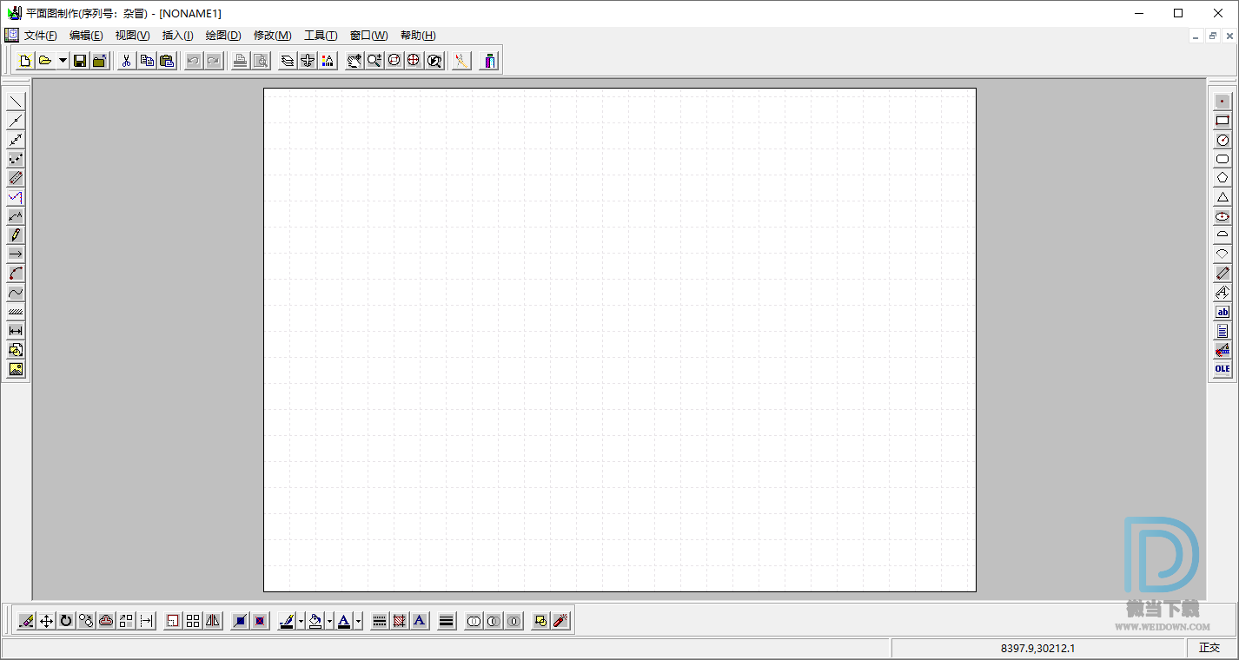The height and width of the screenshot is (660, 1239).
Task: Apply the line color pen swatch
Action: click(x=287, y=621)
